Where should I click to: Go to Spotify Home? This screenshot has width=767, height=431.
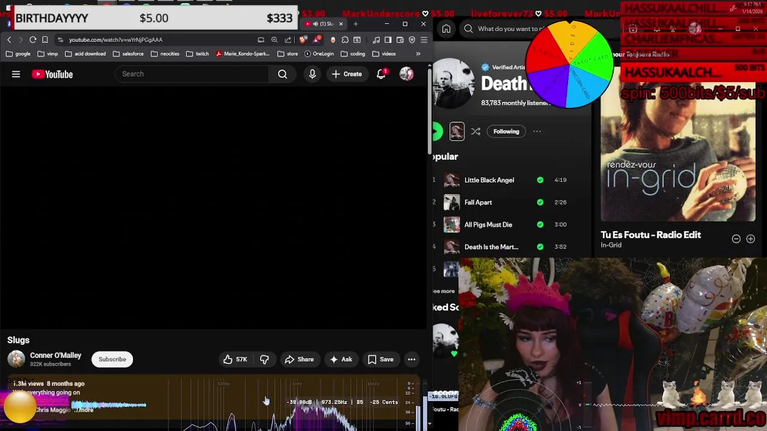tap(446, 29)
